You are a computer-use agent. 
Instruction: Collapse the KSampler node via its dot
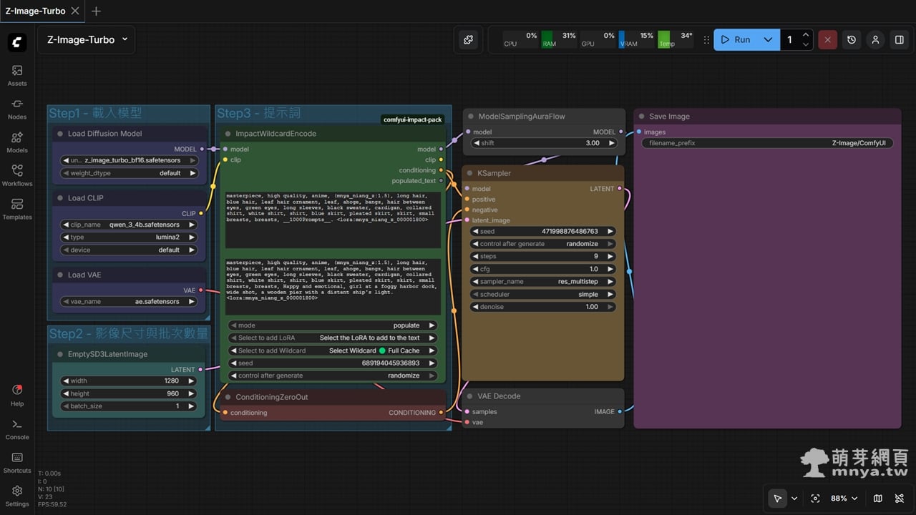tap(470, 173)
